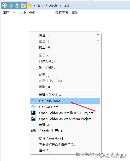Open the favorites star folder icon

pyautogui.click(x=23, y=5)
